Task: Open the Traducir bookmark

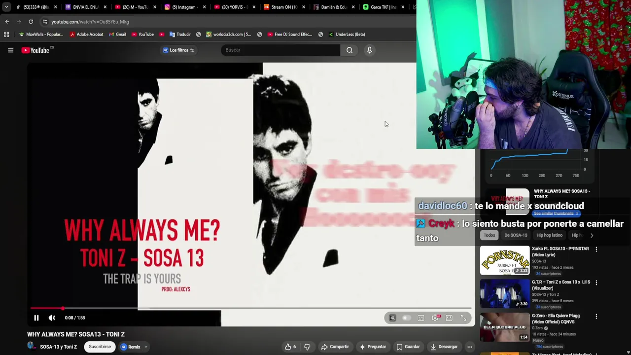Action: 180,35
